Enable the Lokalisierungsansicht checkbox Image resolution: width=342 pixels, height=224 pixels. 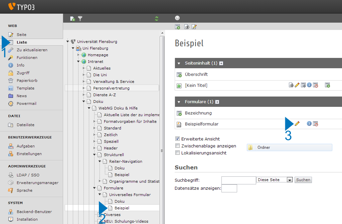pyautogui.click(x=177, y=153)
